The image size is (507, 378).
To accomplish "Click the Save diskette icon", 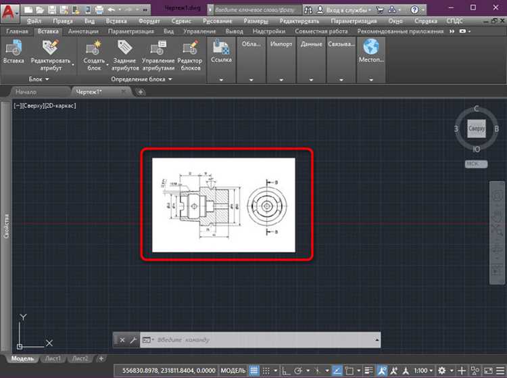I will coord(52,10).
